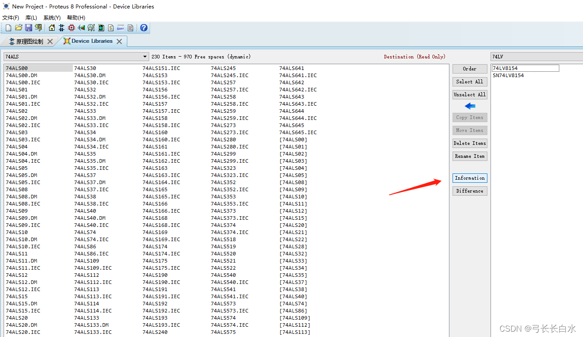Select the 74ALS193 item
Image resolution: width=583 pixels, height=337 pixels.
point(155,318)
